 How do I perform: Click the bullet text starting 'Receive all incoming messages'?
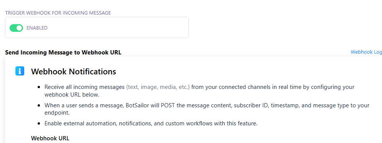(199, 91)
